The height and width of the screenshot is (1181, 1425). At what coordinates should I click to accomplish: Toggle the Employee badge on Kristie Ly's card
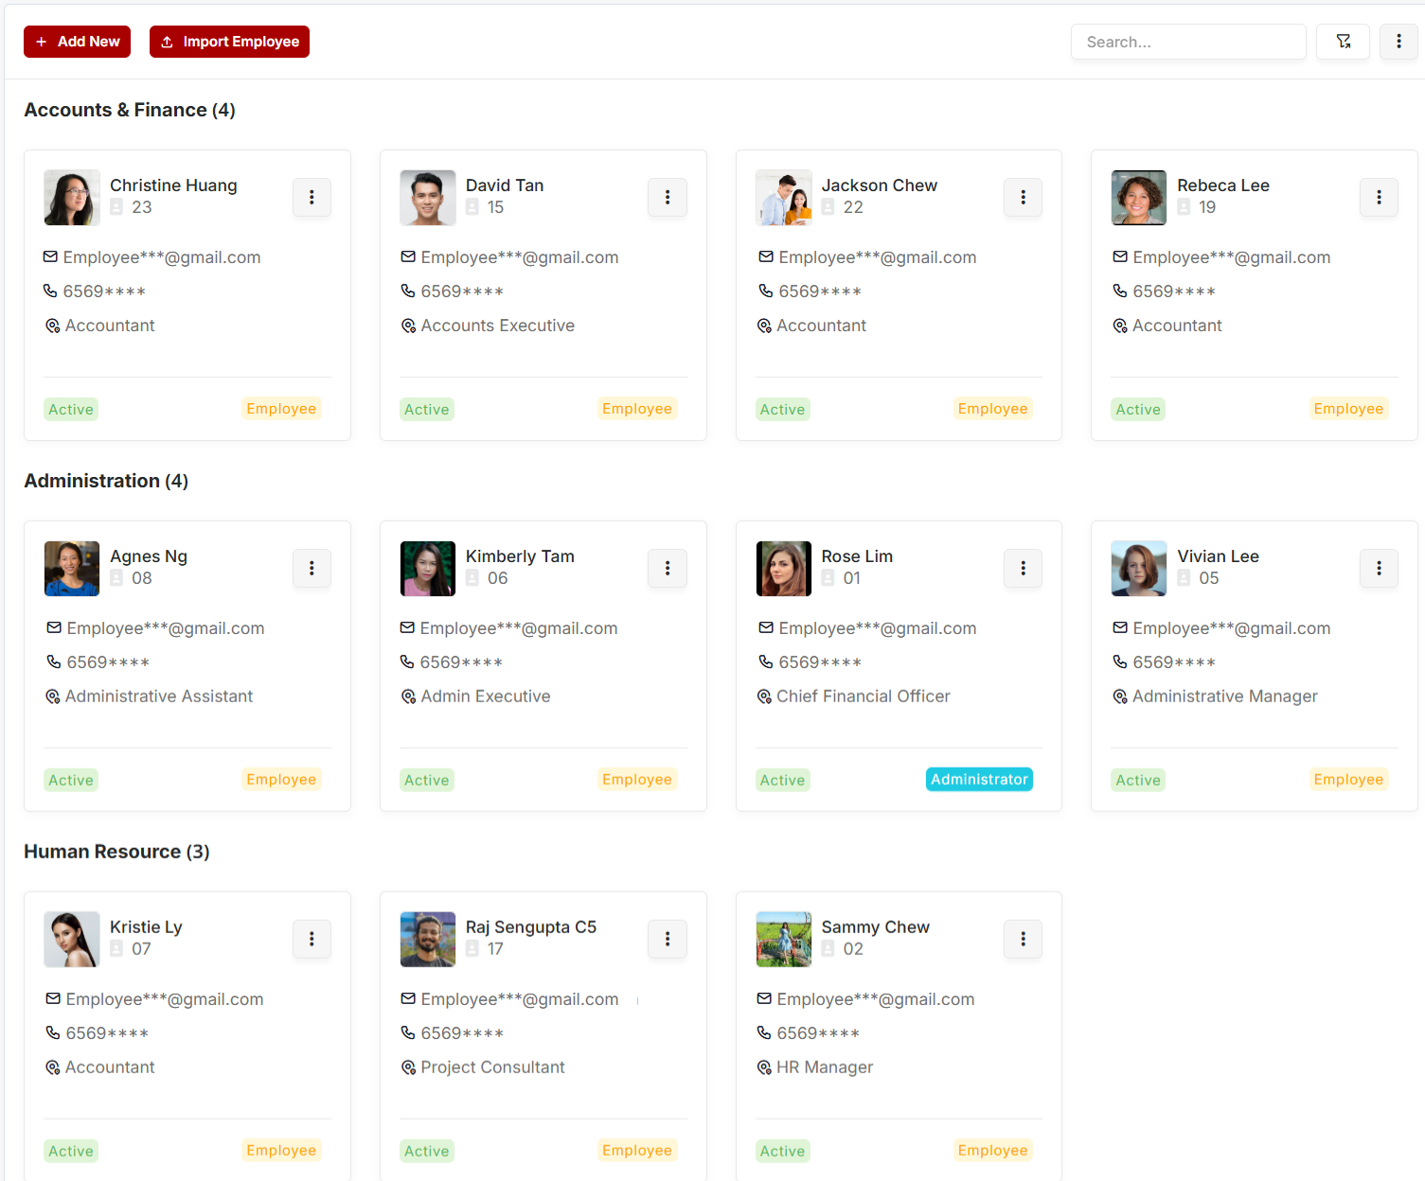point(281,1150)
